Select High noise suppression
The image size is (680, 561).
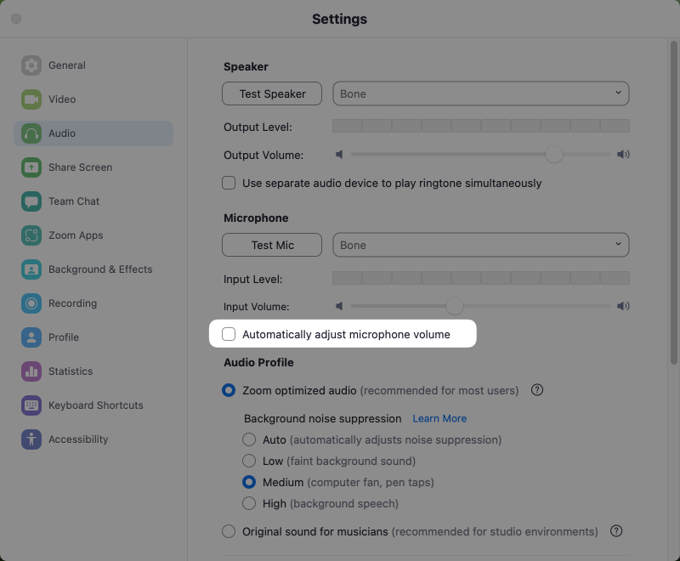[249, 503]
